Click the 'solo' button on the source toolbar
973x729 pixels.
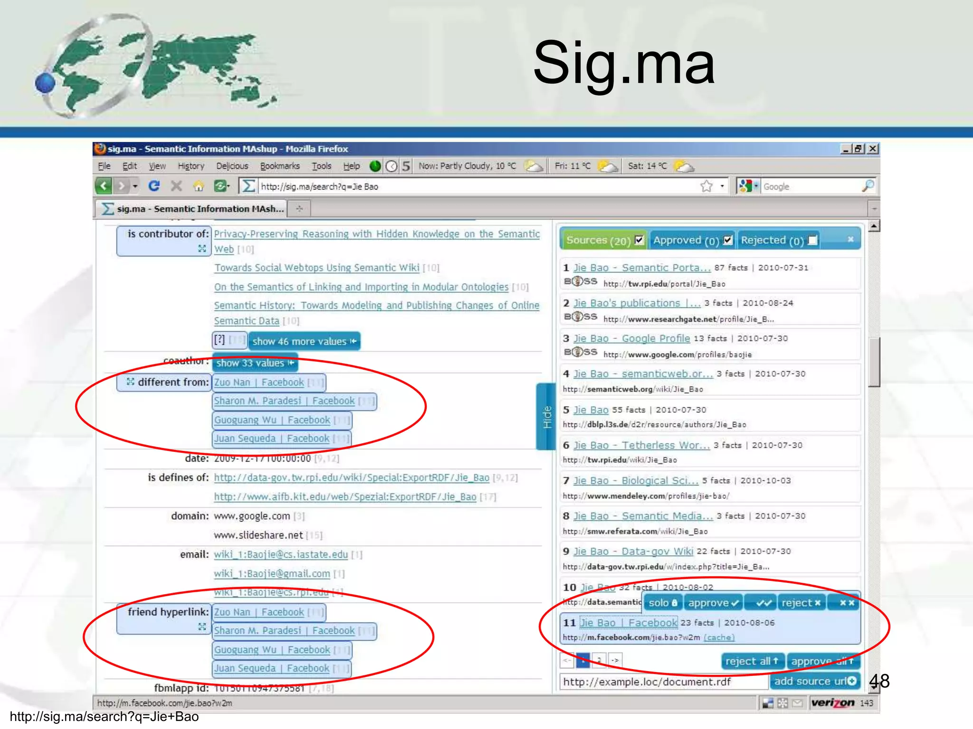[x=663, y=603]
